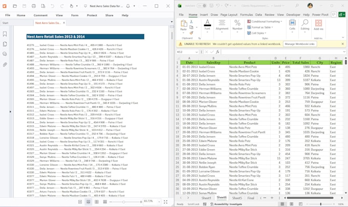Click the Add-ins icon in Excel ribbon
This screenshot has width=348, height=207.
pyautogui.click(x=318, y=24)
